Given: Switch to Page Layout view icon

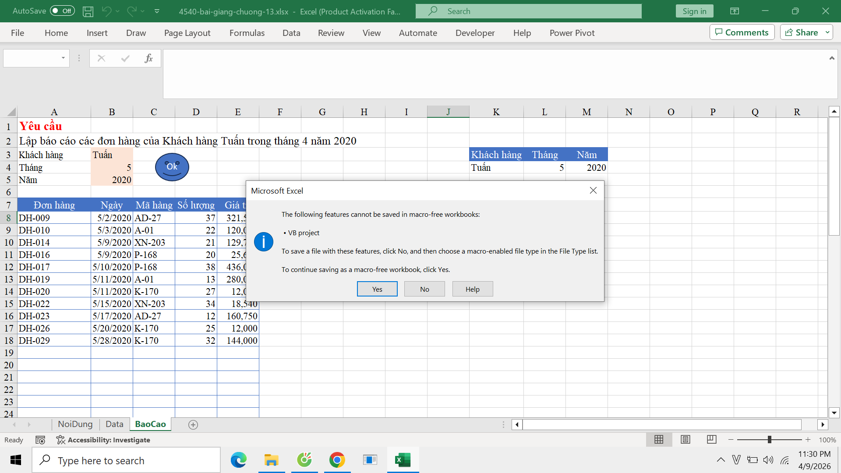Looking at the screenshot, I should pyautogui.click(x=686, y=439).
